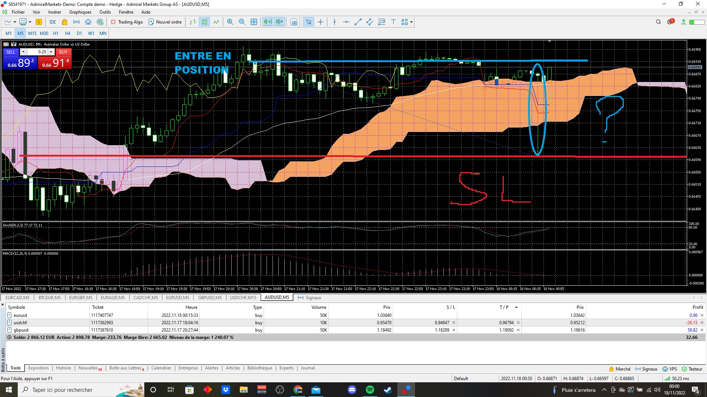Take a chart screenshot with the camera icon

[x=294, y=22]
